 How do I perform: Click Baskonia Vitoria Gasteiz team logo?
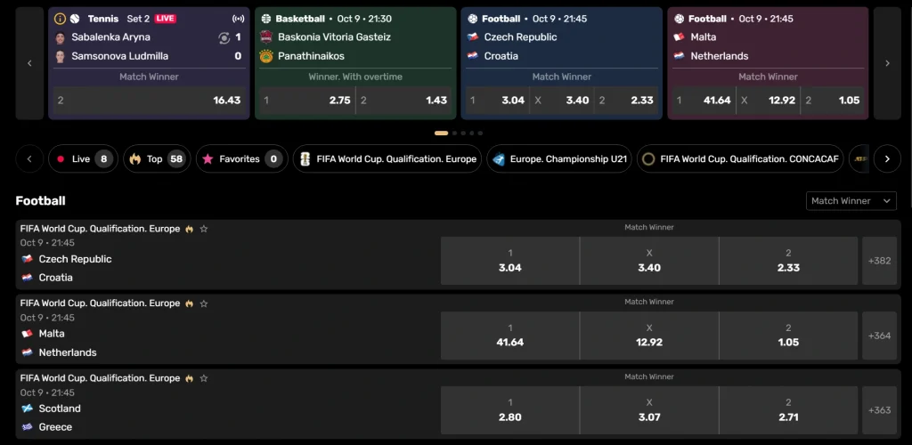click(x=265, y=37)
